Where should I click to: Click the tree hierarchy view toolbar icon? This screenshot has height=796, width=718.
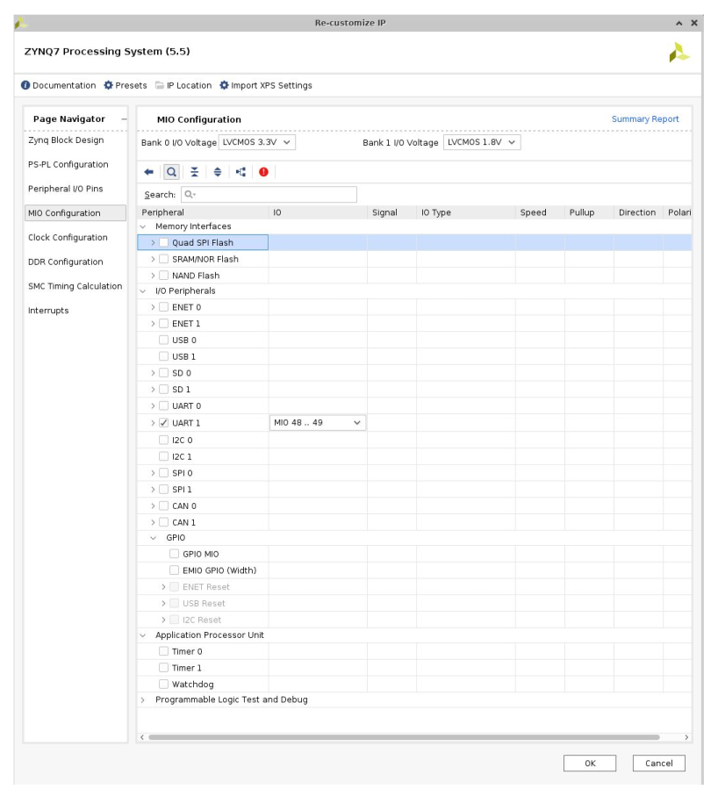[x=241, y=172]
